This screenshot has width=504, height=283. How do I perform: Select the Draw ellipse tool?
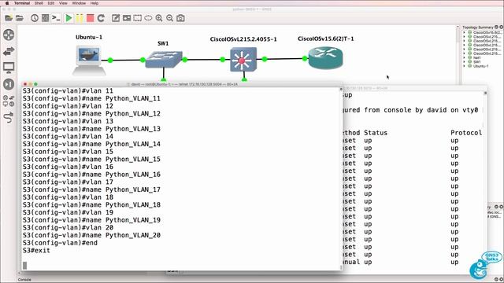tap(148, 18)
